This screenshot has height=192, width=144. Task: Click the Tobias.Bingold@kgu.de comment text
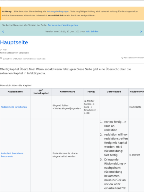point(66,108)
